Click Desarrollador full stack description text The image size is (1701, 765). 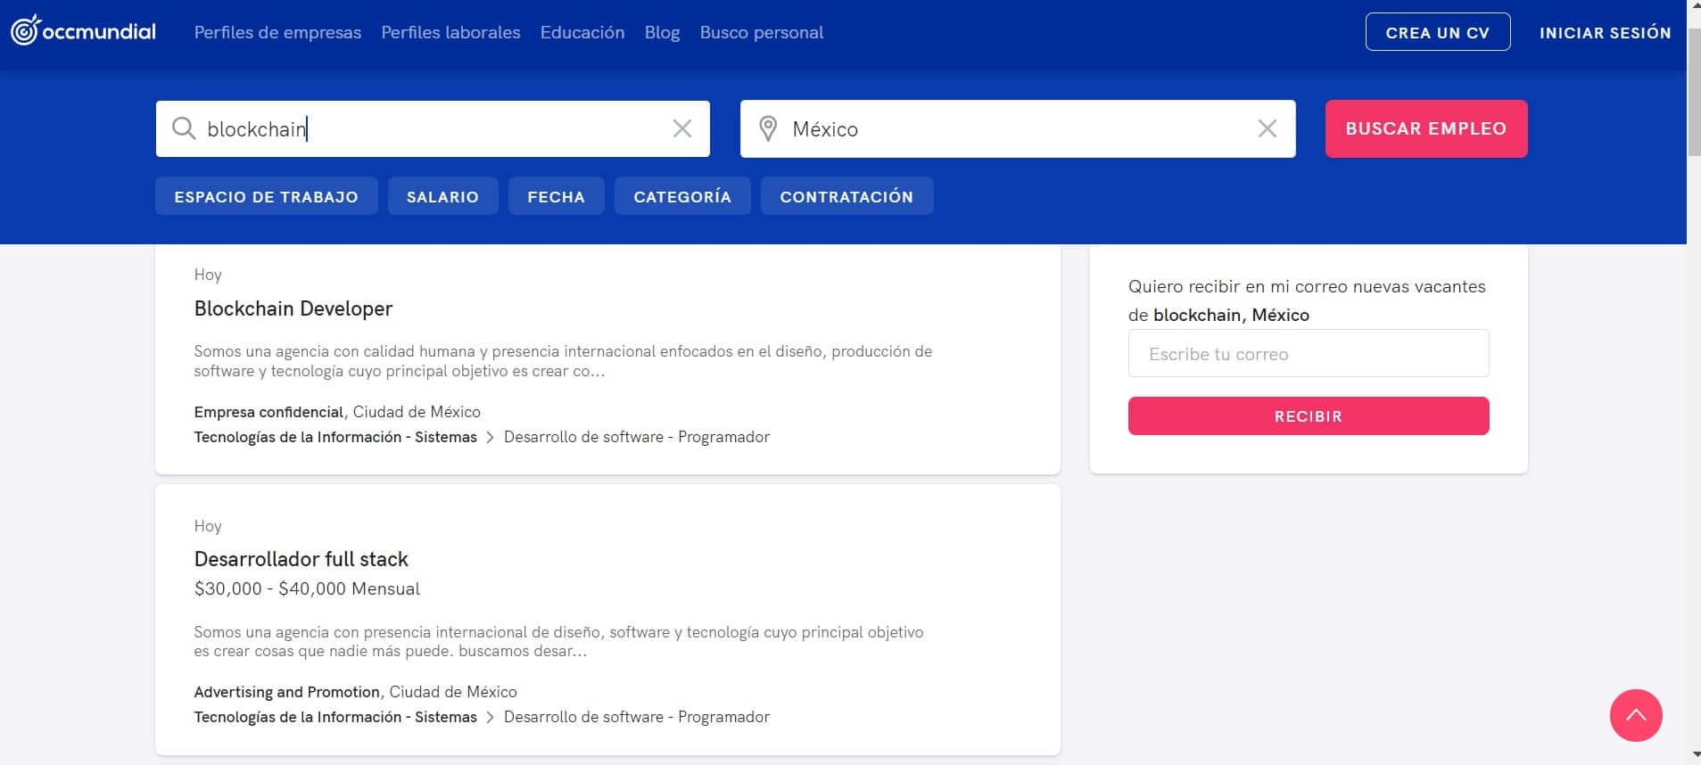click(558, 641)
